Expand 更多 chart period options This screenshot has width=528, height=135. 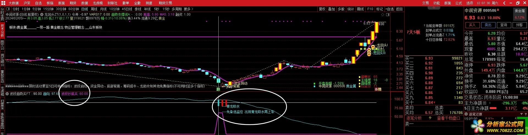click(189, 9)
